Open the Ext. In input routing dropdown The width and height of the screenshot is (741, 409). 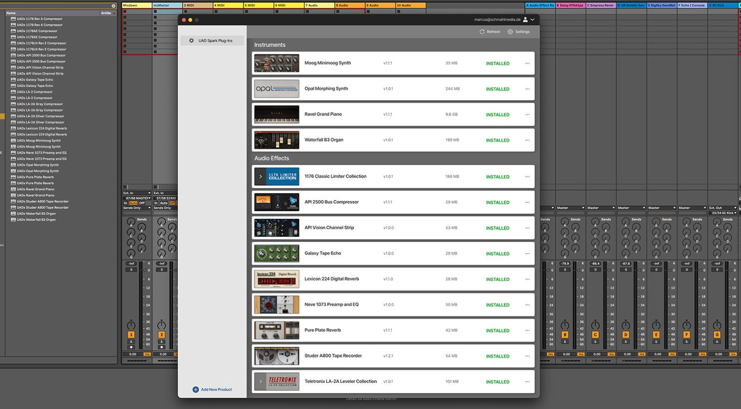[x=136, y=192]
